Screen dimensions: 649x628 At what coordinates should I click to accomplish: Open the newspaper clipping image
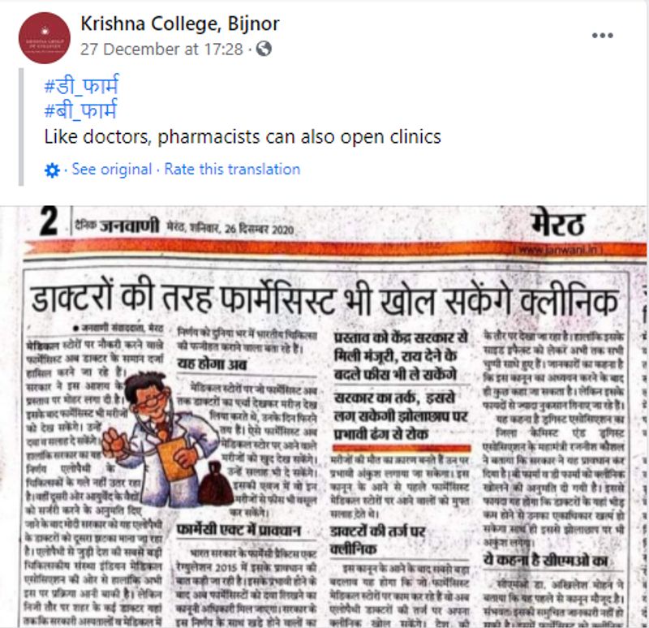click(324, 416)
